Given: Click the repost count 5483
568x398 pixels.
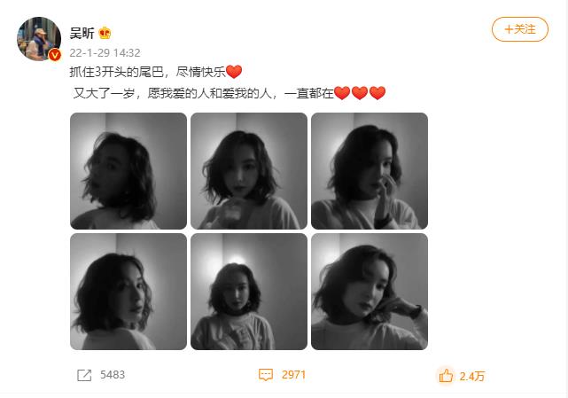Looking at the screenshot, I should click(x=113, y=375).
